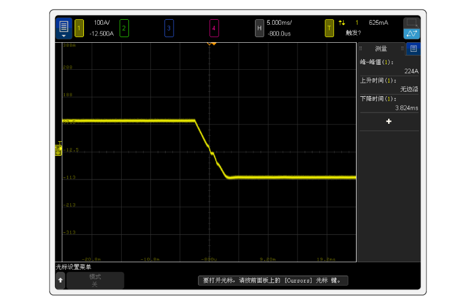Turn on channel 3 blue button
The height and width of the screenshot is (305, 476).
click(169, 28)
